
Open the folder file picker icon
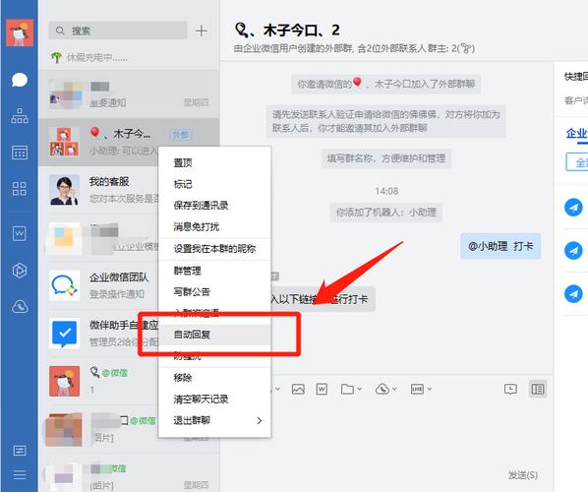click(x=347, y=389)
